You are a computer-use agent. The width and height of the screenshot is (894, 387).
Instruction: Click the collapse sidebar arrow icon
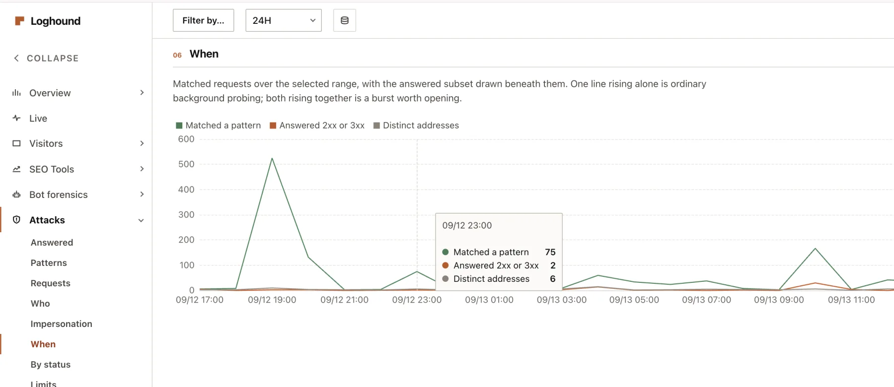(16, 58)
